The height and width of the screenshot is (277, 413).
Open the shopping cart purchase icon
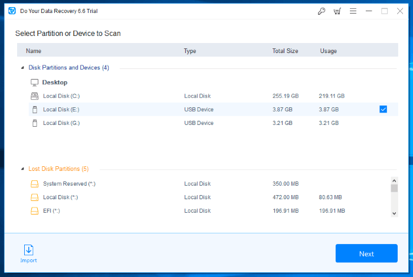tap(337, 11)
